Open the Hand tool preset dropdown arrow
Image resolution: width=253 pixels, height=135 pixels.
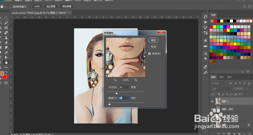point(6,7)
